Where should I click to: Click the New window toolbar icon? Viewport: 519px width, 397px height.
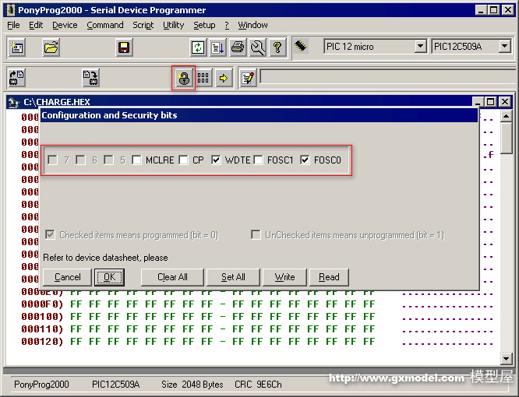(17, 47)
